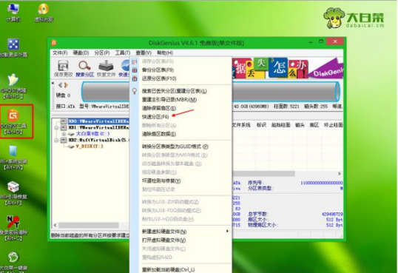Click the 搜索分区 magnifier toolbar icon
Viewport: 398px width, 273px height.
85,68
